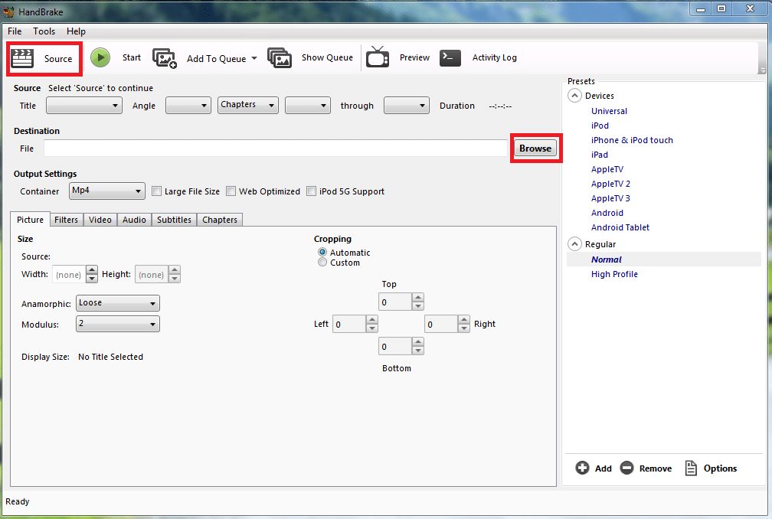Switch to the Chapters tab
The height and width of the screenshot is (519, 772).
click(x=220, y=220)
